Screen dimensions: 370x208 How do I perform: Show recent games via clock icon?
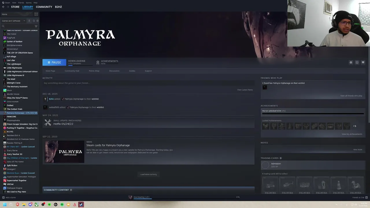(34, 21)
